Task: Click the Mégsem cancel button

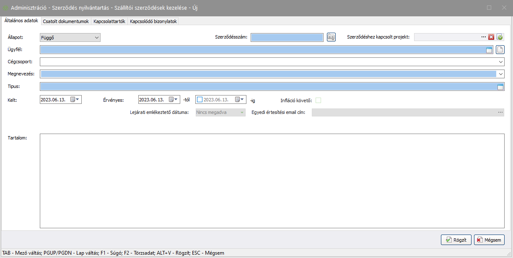Action: 489,240
